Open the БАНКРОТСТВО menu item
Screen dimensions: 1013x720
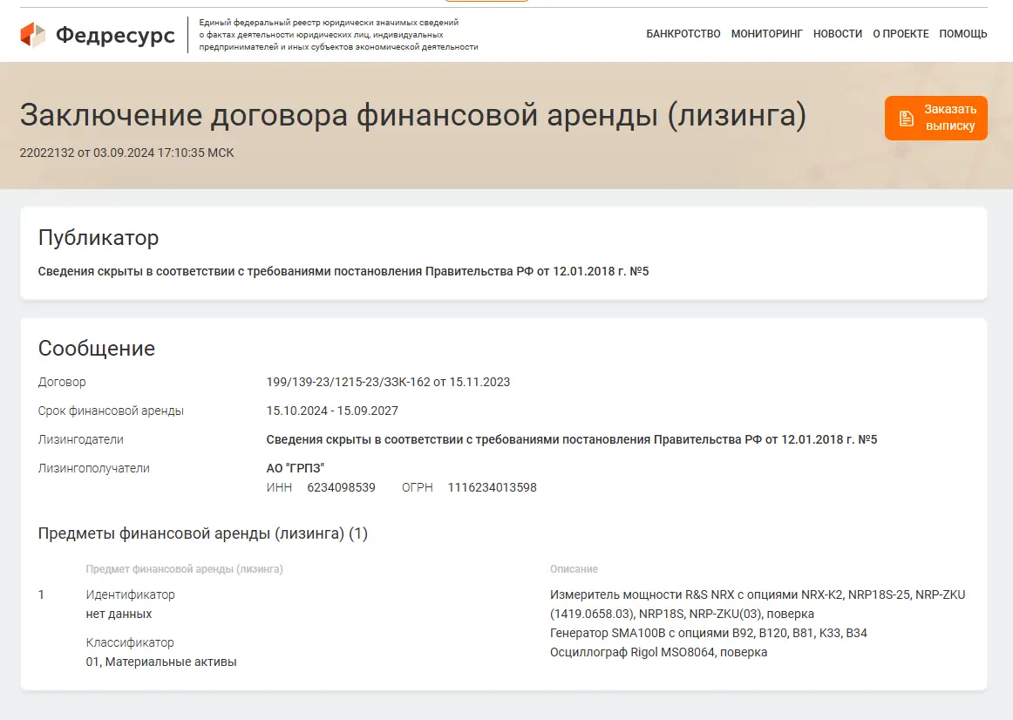coord(683,34)
